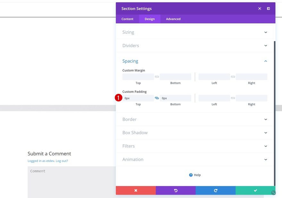Click the Submit a Comment heading
This screenshot has height=198, width=282.
point(49,154)
